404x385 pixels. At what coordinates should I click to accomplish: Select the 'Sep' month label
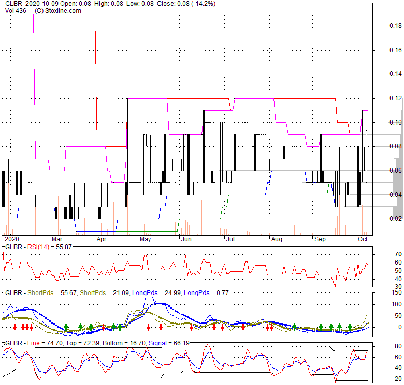point(320,239)
